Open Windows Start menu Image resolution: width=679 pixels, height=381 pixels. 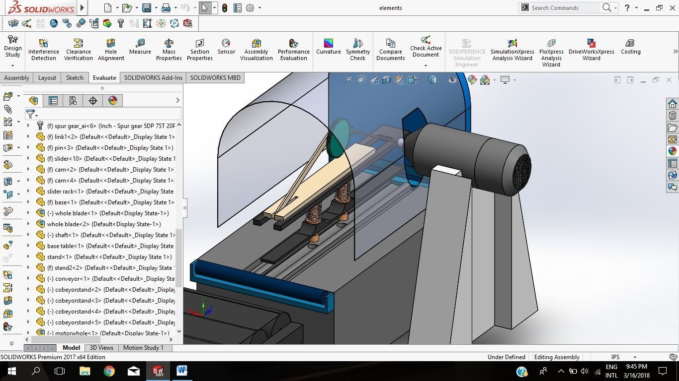pyautogui.click(x=12, y=371)
